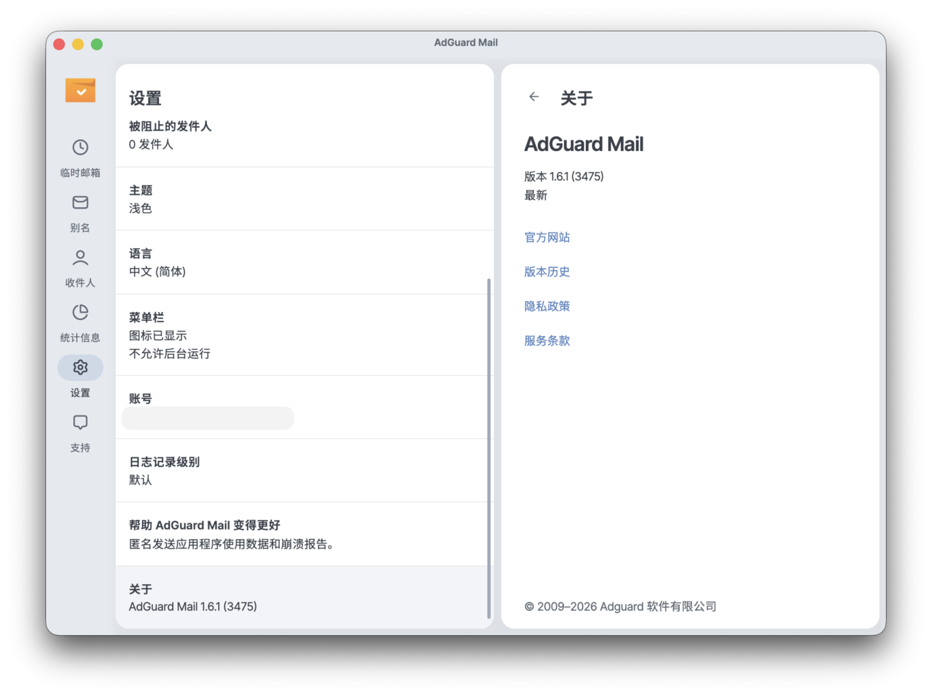Open 帮助 AdGuard Mail 变得更好 setting

[x=305, y=534]
